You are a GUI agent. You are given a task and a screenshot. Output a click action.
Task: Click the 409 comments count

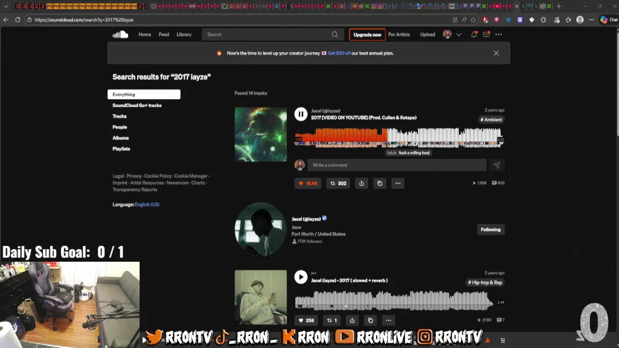(498, 183)
